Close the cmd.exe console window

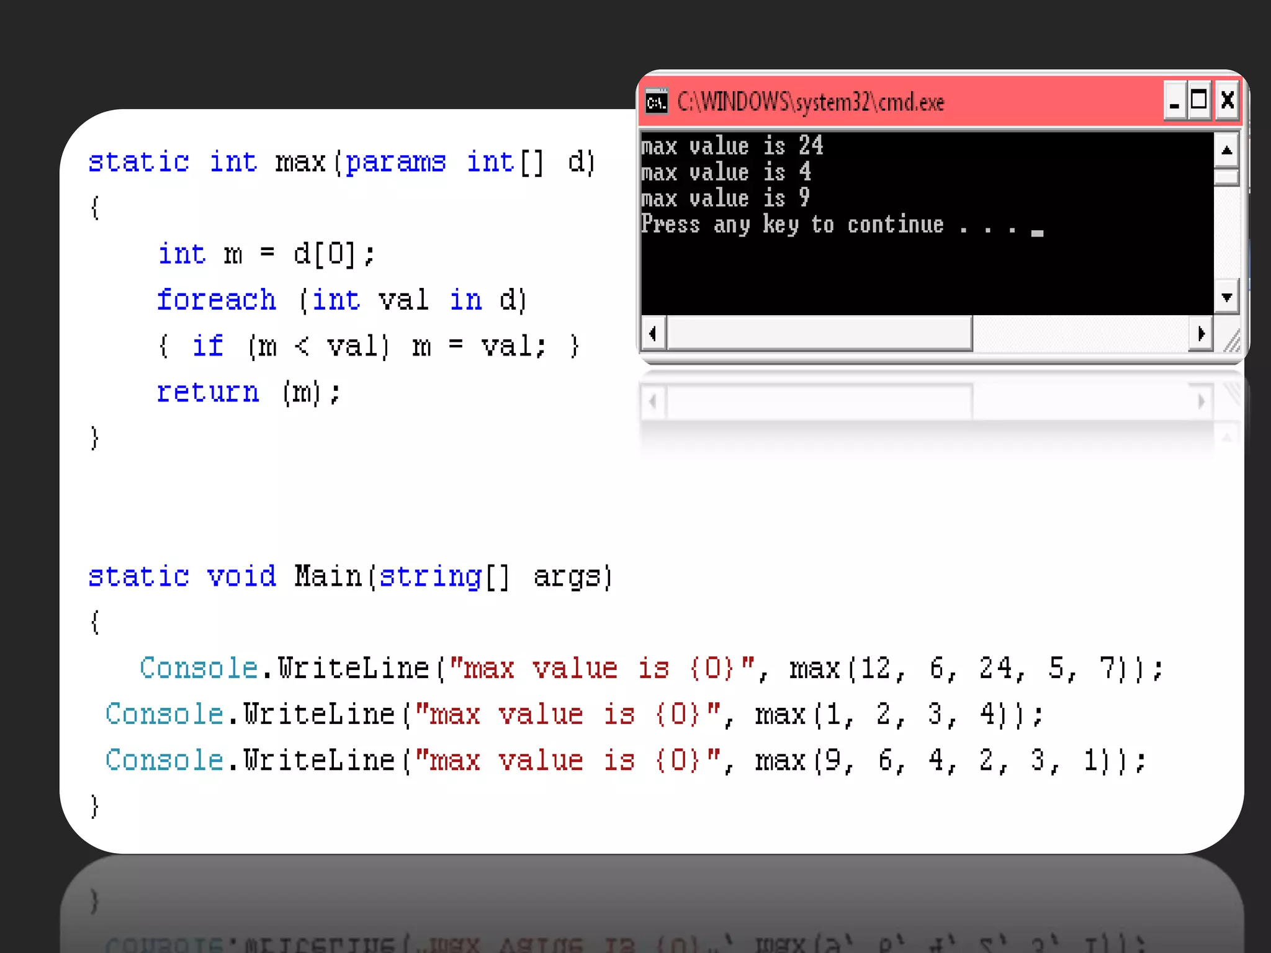coord(1227,101)
